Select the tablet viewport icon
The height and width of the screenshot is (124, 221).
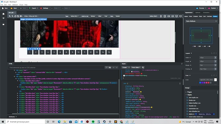click(165, 16)
